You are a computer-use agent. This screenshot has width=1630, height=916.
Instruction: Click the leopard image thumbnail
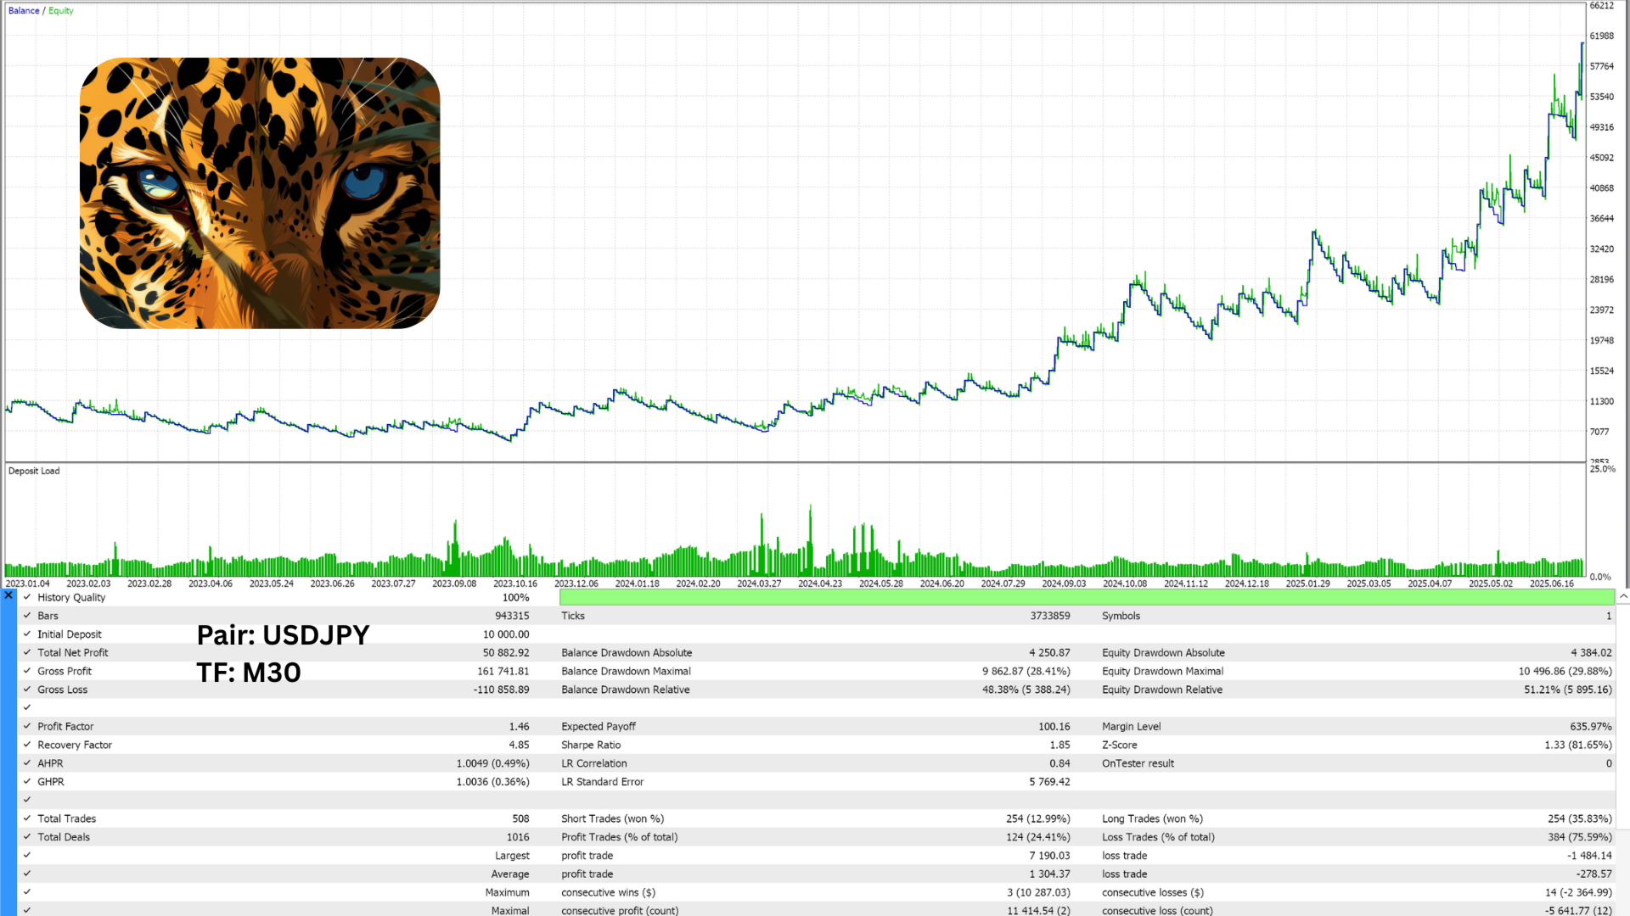click(260, 193)
